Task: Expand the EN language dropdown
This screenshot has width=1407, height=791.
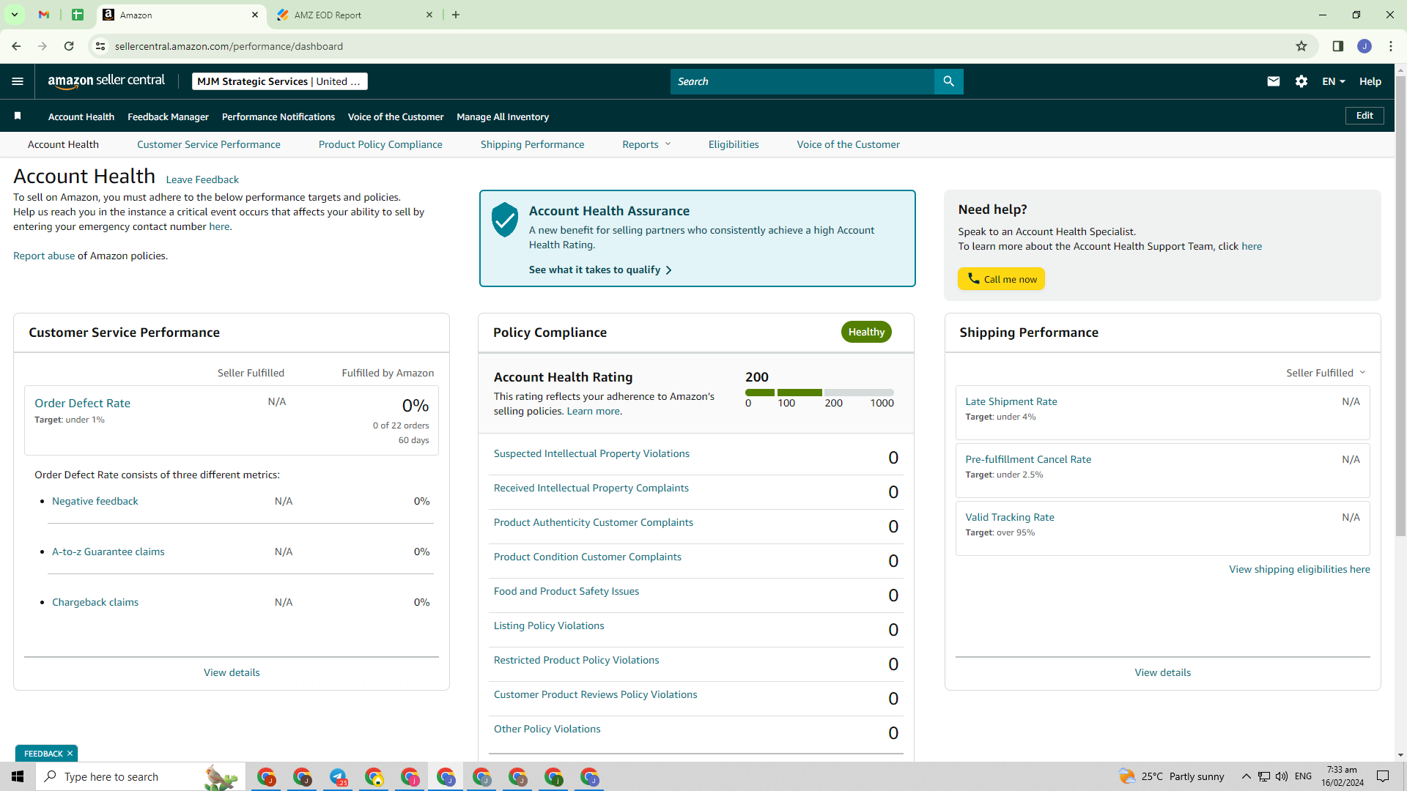Action: (1334, 81)
